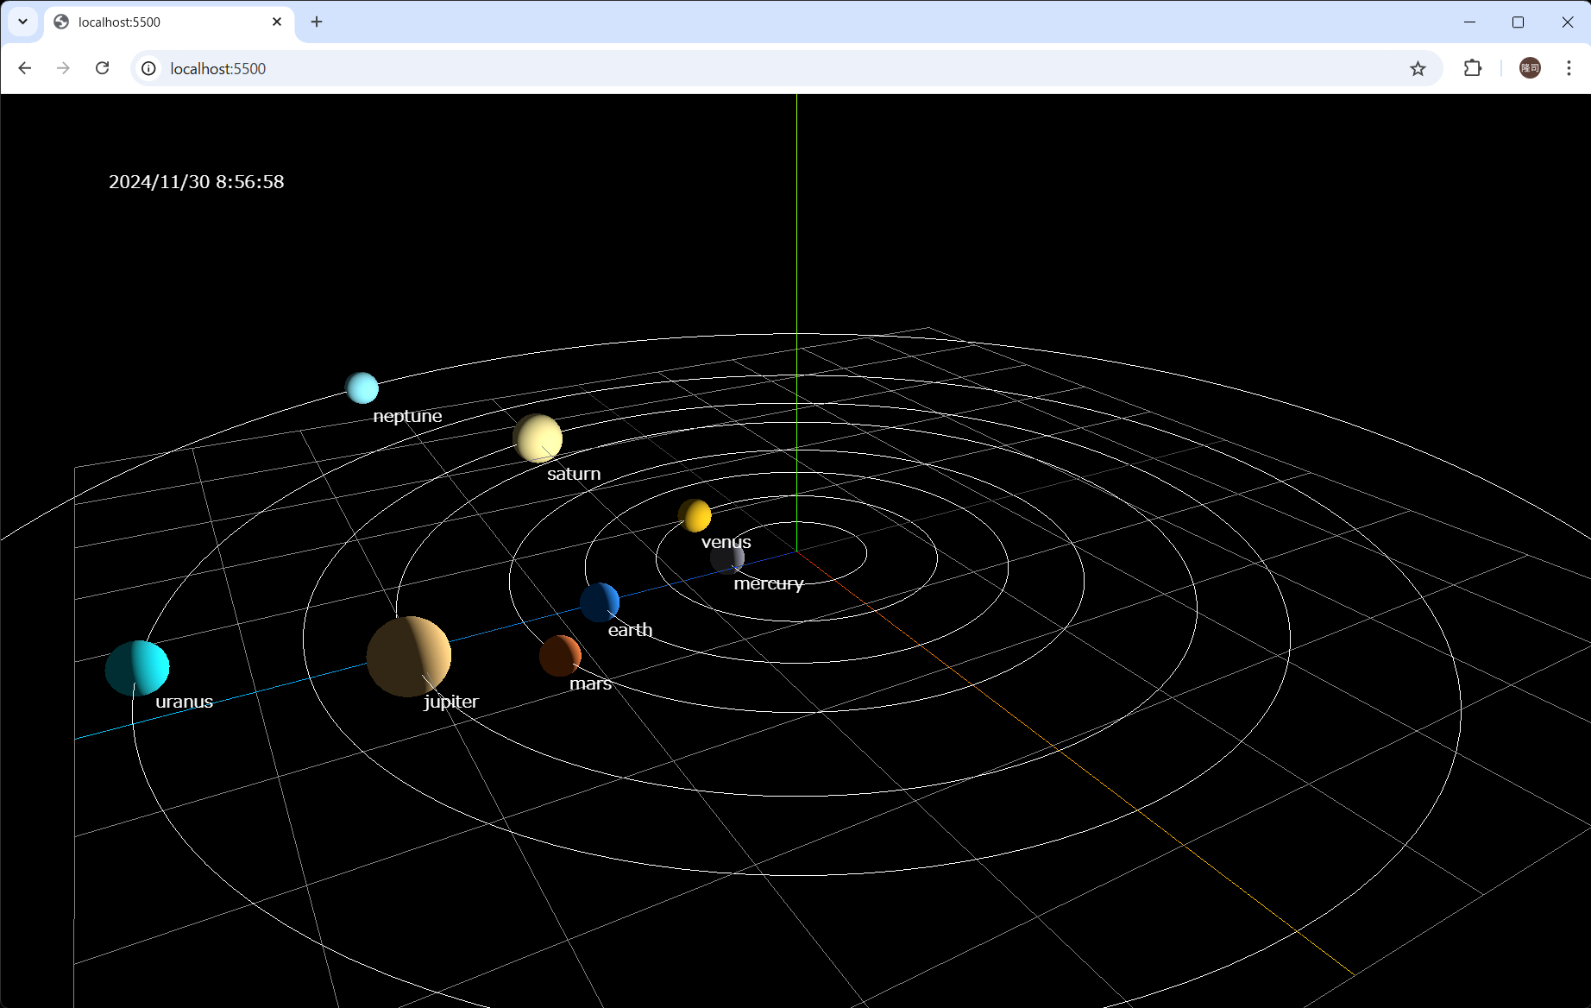Click the Uranus planet sphere
The height and width of the screenshot is (1008, 1591).
(137, 667)
